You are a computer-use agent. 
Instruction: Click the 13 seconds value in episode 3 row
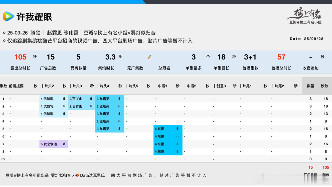click(x=326, y=114)
